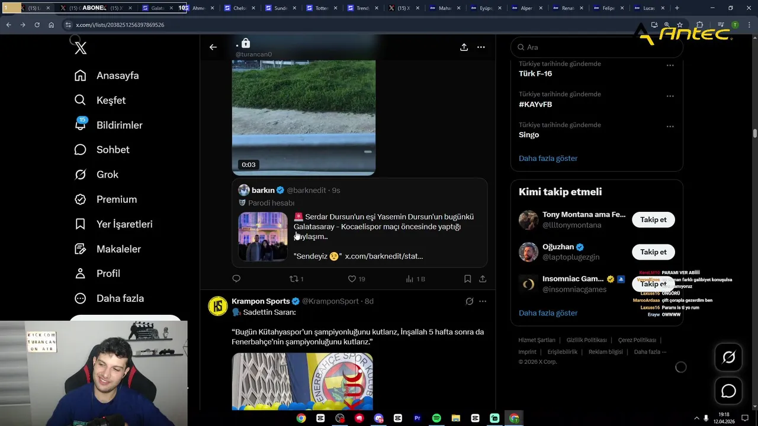Open Hizmet Şartları footer link

[537, 340]
